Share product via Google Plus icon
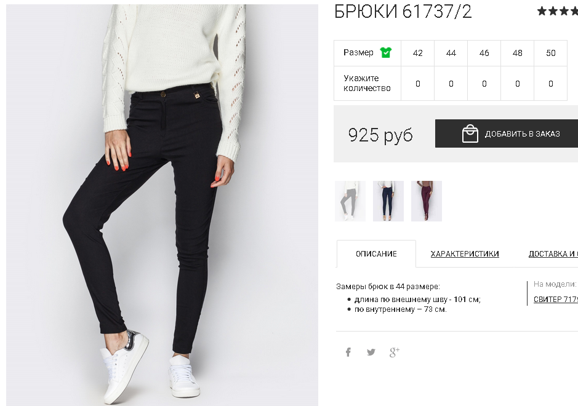The image size is (578, 406). pos(395,352)
